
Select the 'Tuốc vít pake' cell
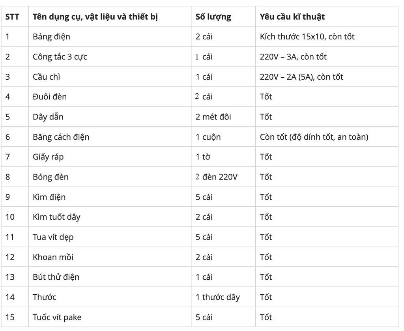57,317
